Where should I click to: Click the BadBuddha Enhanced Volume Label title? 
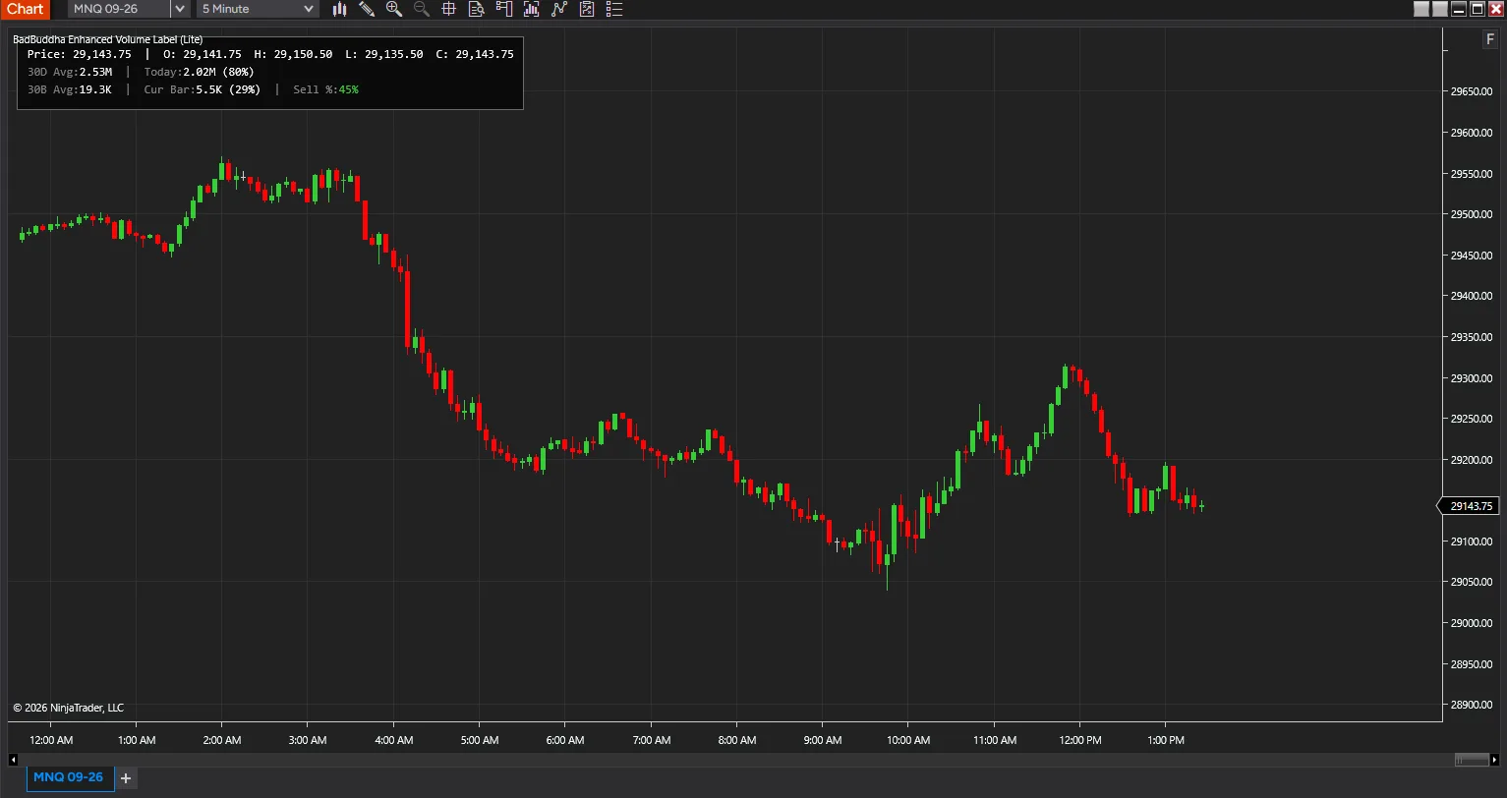(x=108, y=39)
